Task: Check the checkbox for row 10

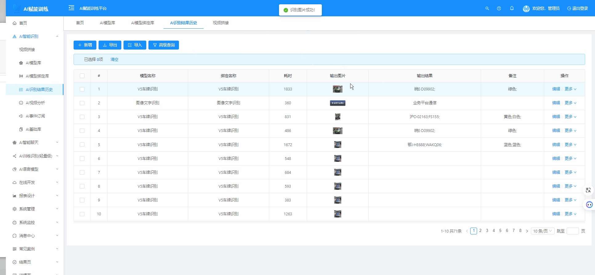Action: coord(82,214)
